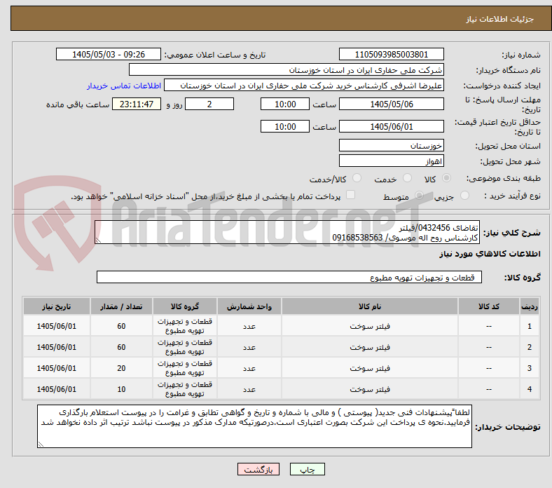This screenshot has height=488, width=552.
Task: Click the اطلاعات کالاهای مورد نیاز section heading
Action: point(490,254)
